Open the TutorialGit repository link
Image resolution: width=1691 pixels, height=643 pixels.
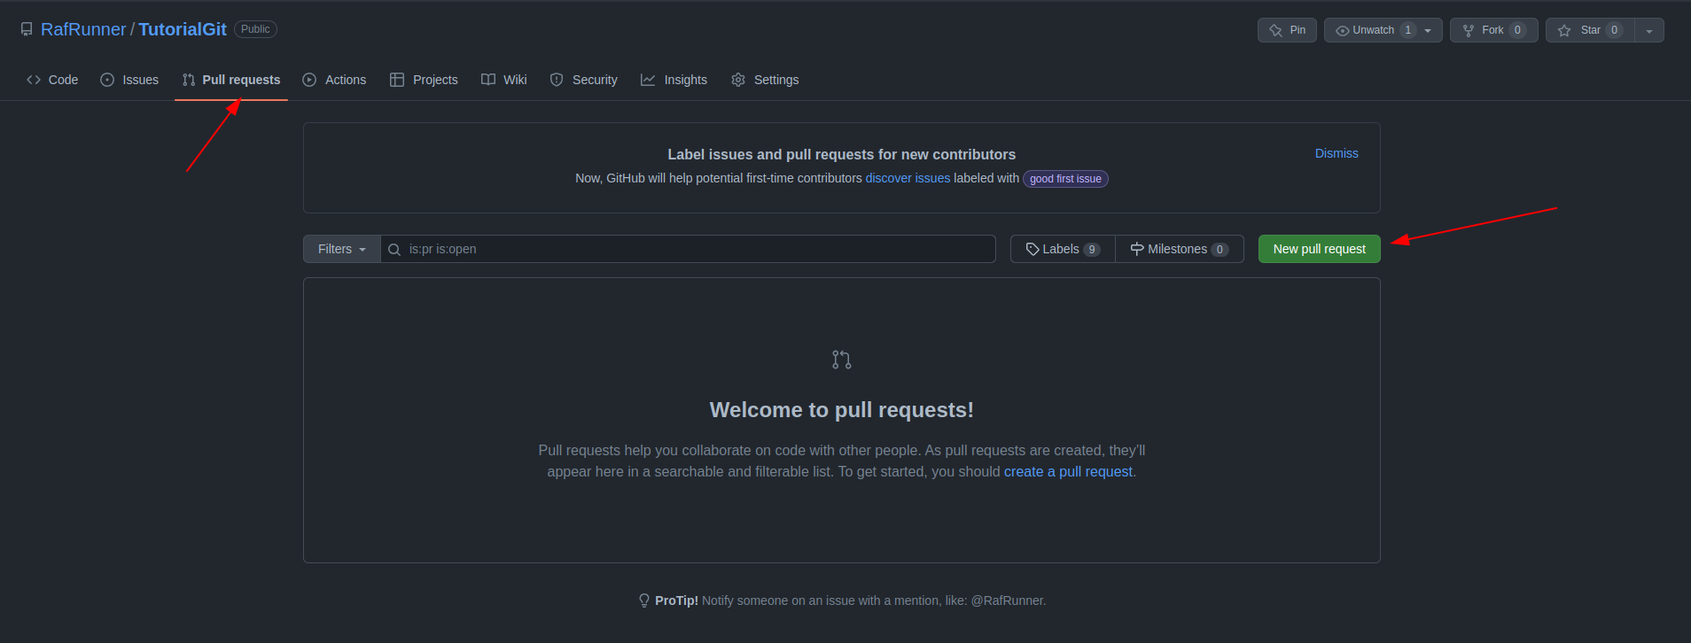pos(183,29)
